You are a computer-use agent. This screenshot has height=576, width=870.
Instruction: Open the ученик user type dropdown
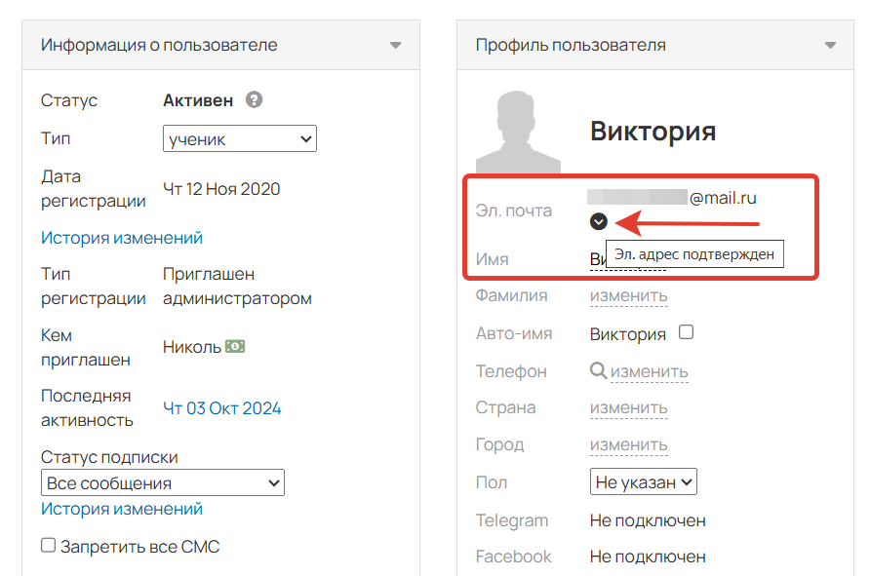[239, 138]
